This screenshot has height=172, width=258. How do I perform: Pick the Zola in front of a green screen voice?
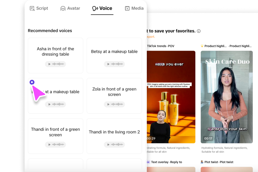(114, 96)
